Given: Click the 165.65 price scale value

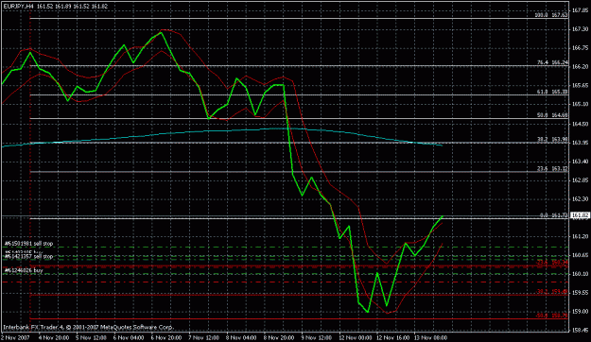Looking at the screenshot, I should coord(580,85).
